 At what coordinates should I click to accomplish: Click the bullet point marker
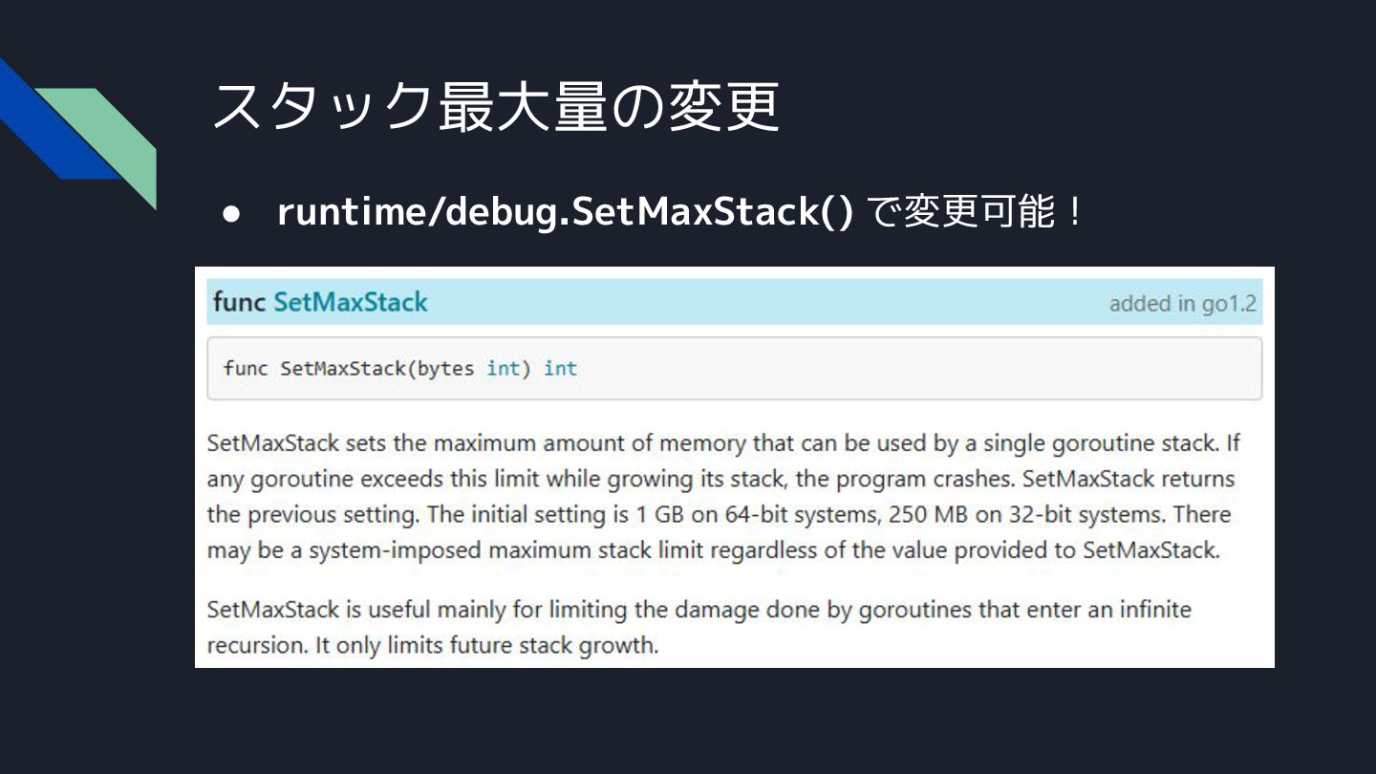pos(230,214)
